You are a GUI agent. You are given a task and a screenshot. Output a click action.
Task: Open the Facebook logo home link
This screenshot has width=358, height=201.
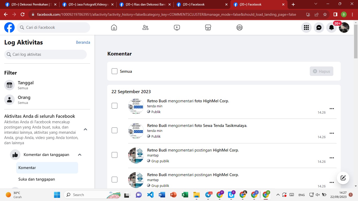pyautogui.click(x=9, y=27)
